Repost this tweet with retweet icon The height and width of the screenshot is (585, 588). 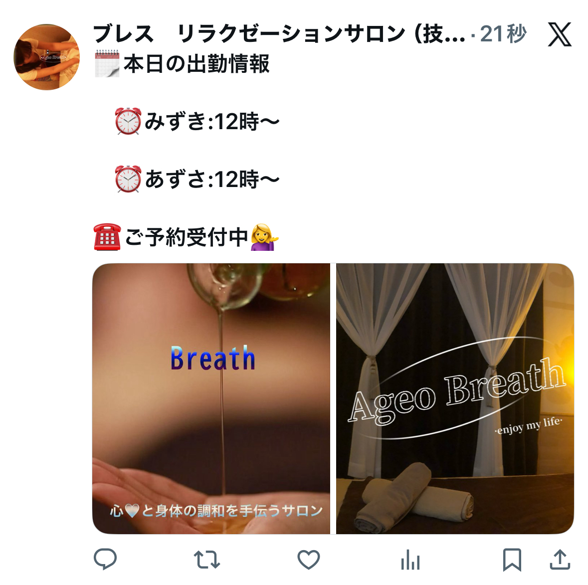pos(206,560)
